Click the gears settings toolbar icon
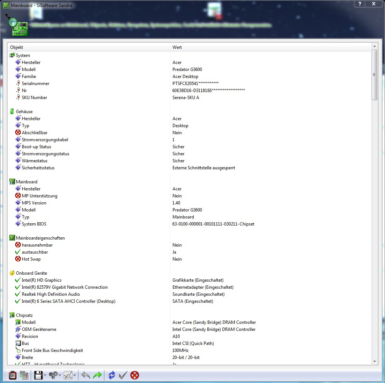This screenshot has width=385, height=383. pyautogui.click(x=53, y=375)
